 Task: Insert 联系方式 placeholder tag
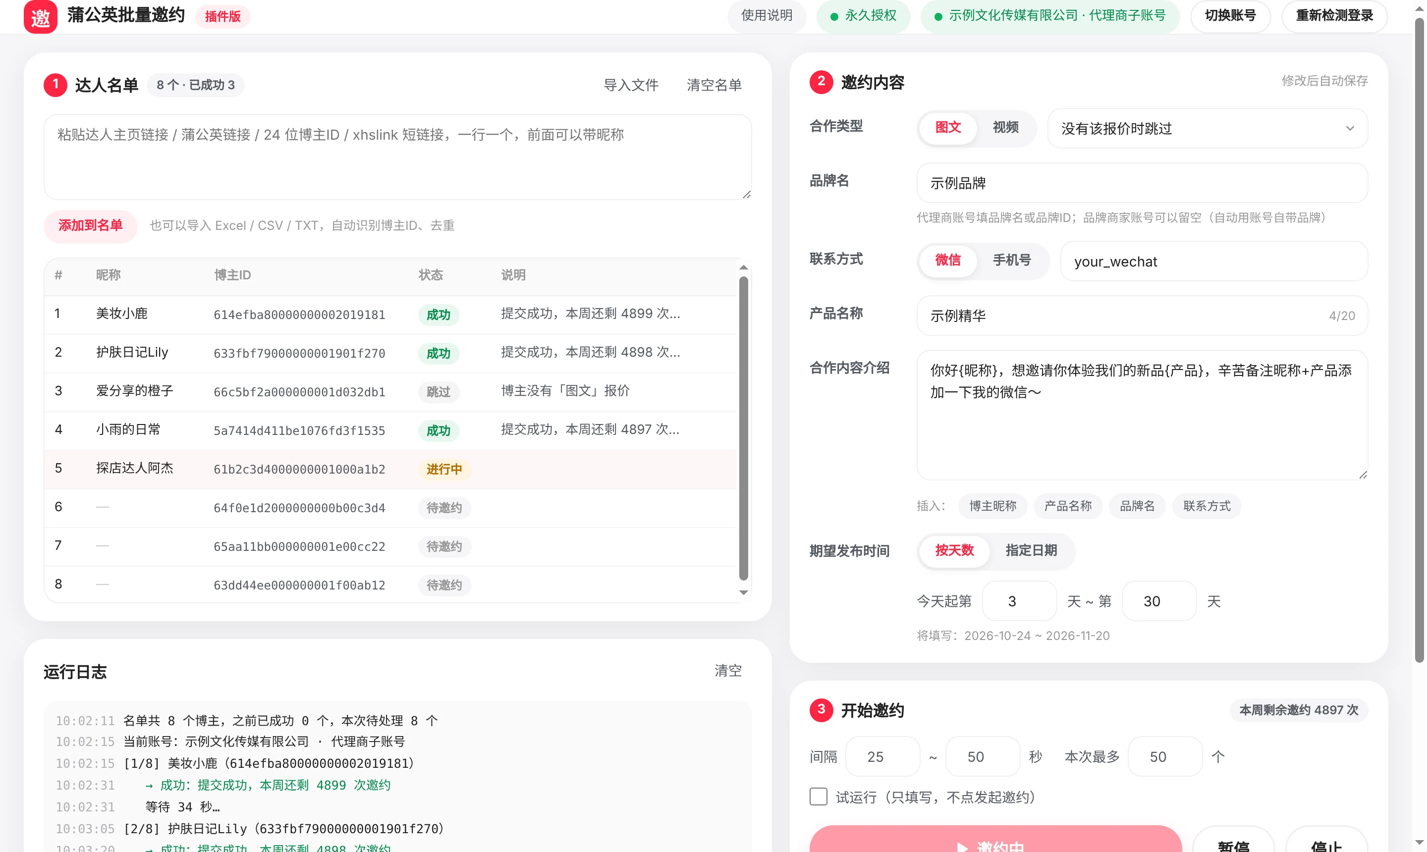click(x=1207, y=506)
